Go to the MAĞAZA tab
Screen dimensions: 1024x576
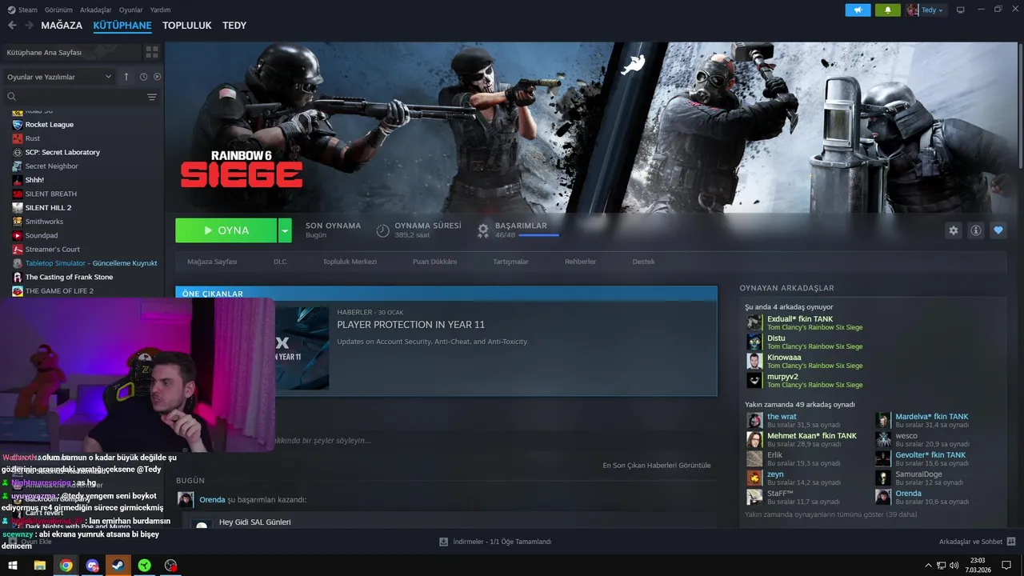tap(62, 26)
